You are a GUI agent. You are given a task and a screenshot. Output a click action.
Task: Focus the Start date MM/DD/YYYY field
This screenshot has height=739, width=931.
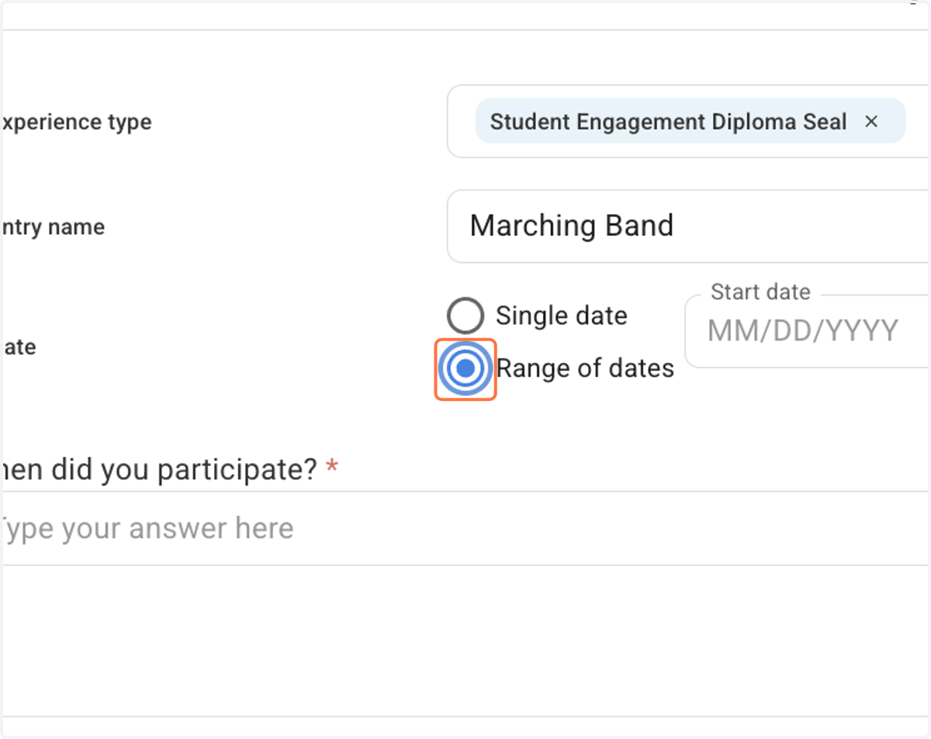click(807, 331)
